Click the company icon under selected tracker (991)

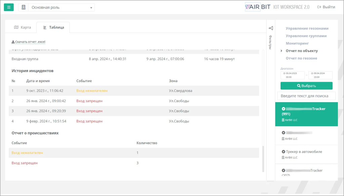pyautogui.click(x=283, y=120)
